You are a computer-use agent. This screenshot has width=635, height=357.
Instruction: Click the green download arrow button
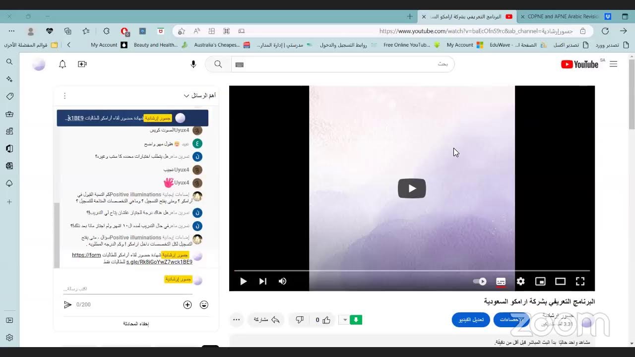[356, 320]
